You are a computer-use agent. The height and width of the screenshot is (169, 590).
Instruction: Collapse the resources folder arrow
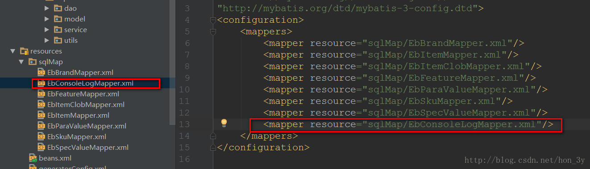(x=13, y=51)
